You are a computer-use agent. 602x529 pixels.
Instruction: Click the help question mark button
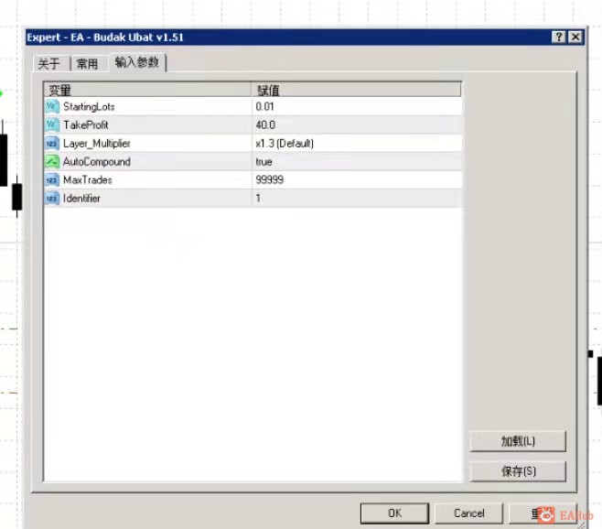[x=559, y=37]
